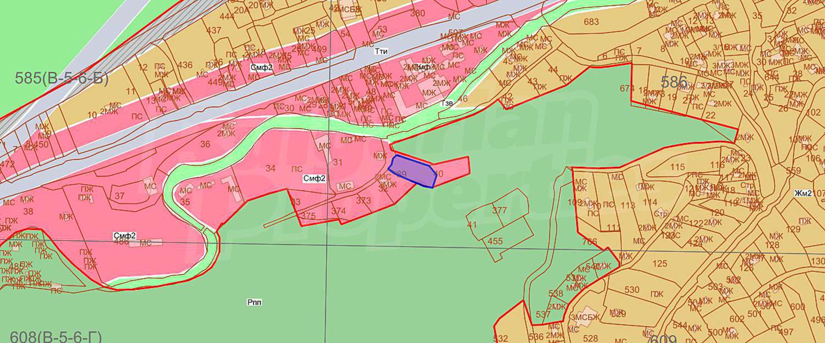Viewport: 825px width, 343px height.
Task: Select the Рпп green zone label
Action: (x=255, y=302)
